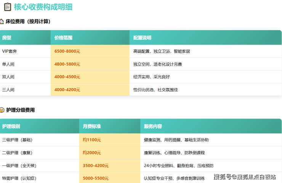Image resolution: width=282 pixels, height=183 pixels.
Task: Select the VIP套房 row label
Action: point(11,51)
